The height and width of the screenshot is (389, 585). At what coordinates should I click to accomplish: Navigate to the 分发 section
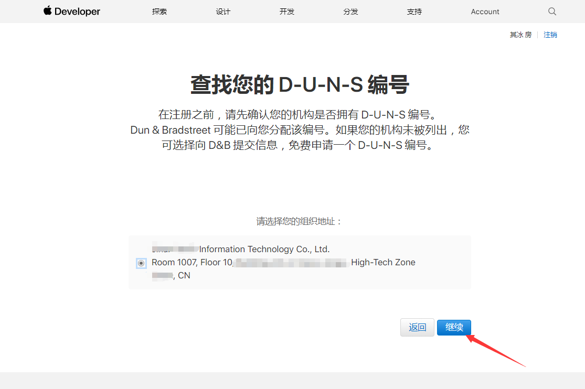[350, 12]
